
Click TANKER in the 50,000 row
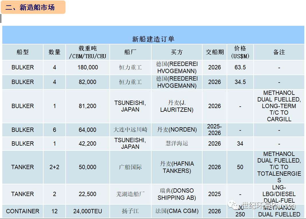point(23,167)
